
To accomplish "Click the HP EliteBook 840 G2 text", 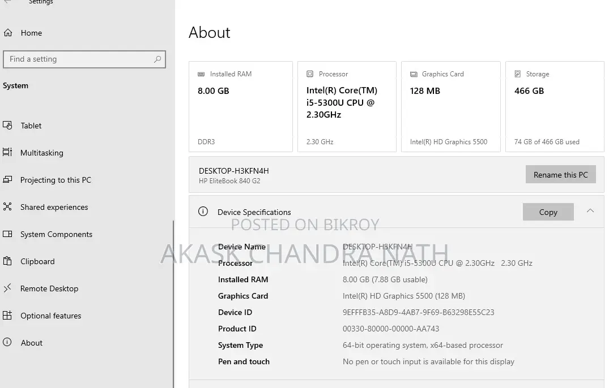I will click(x=229, y=181).
